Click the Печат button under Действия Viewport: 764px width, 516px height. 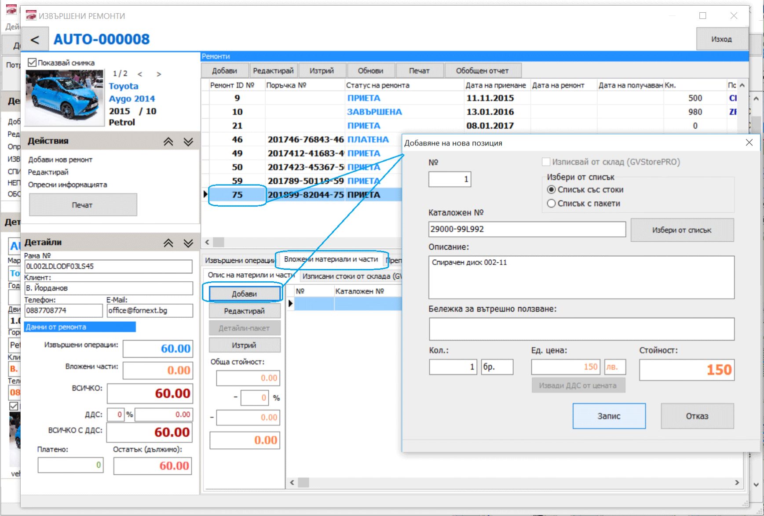click(x=83, y=205)
